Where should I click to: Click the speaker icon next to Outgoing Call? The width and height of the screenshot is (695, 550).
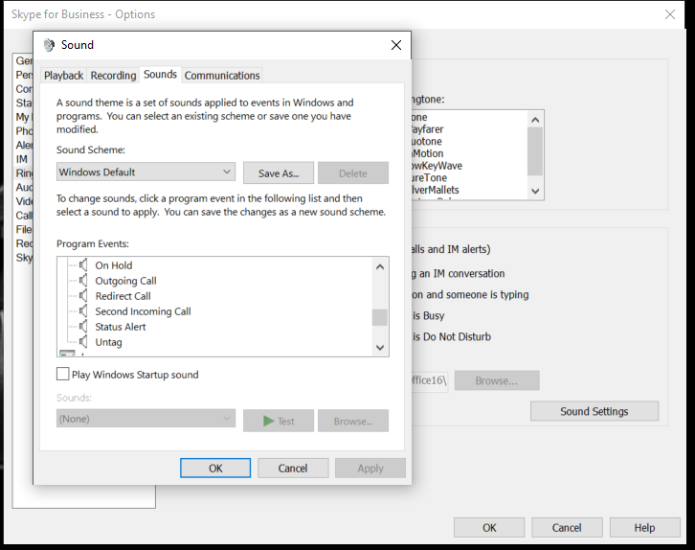pos(83,281)
